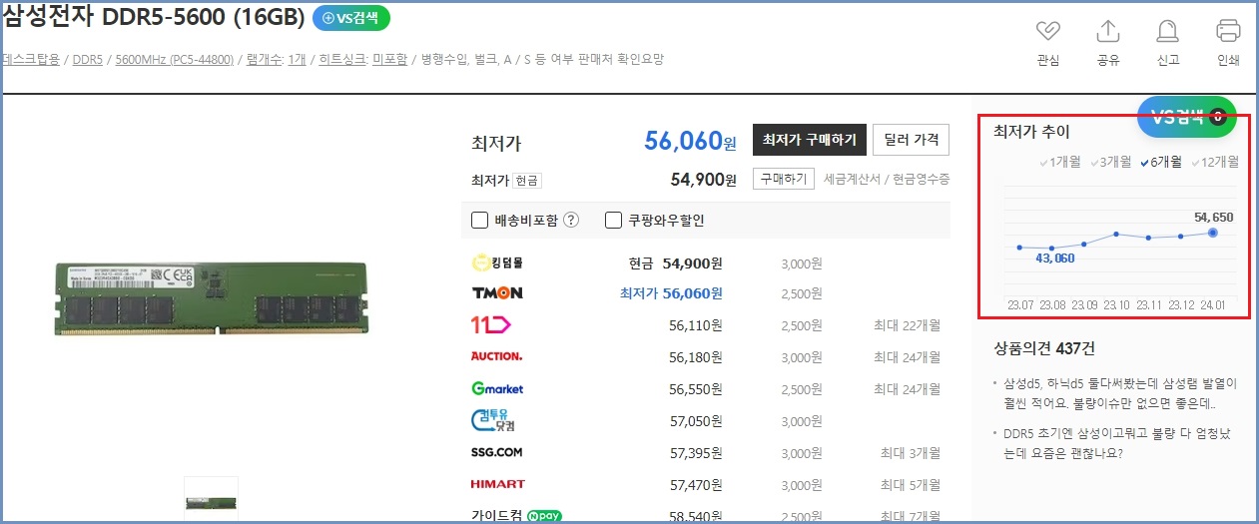Click the 57,395원 SSG.COM price
Image resolution: width=1259 pixels, height=524 pixels.
(x=695, y=452)
